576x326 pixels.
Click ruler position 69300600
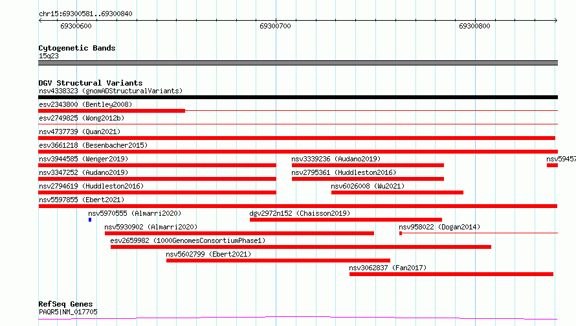click(x=76, y=26)
